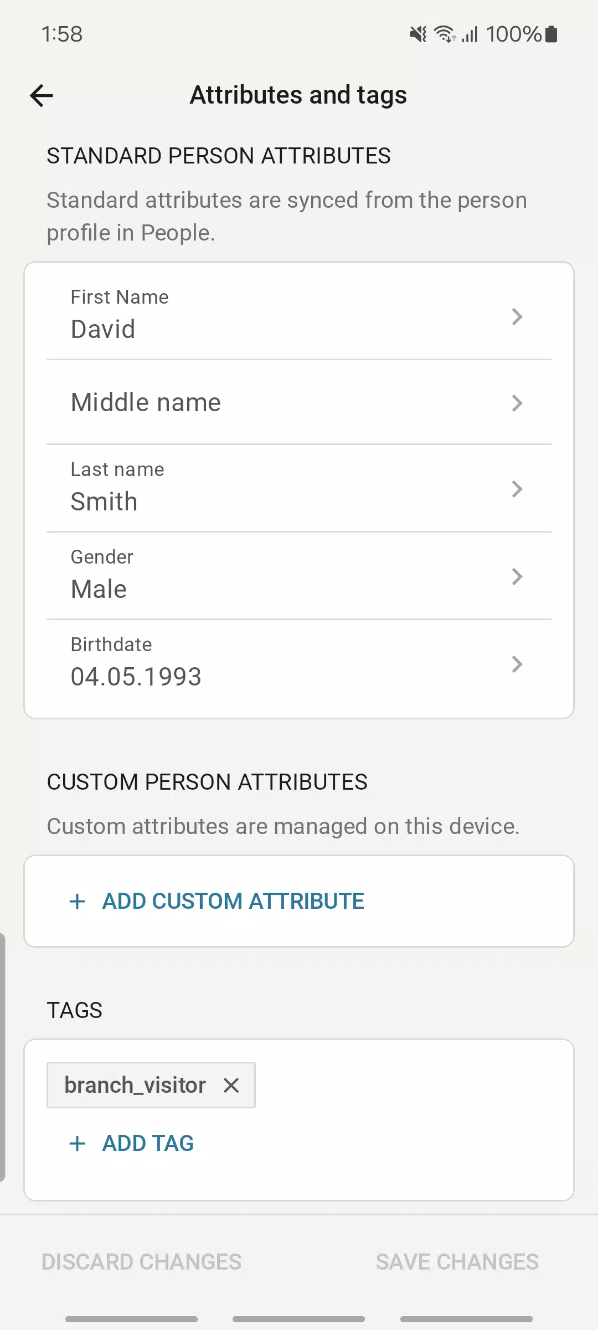Open First Name chevron for David
Image resolution: width=598 pixels, height=1330 pixels.
(x=517, y=316)
